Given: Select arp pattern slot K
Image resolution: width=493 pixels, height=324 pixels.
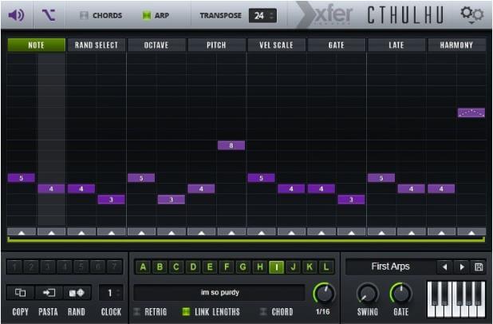Looking at the screenshot, I should tap(310, 267).
